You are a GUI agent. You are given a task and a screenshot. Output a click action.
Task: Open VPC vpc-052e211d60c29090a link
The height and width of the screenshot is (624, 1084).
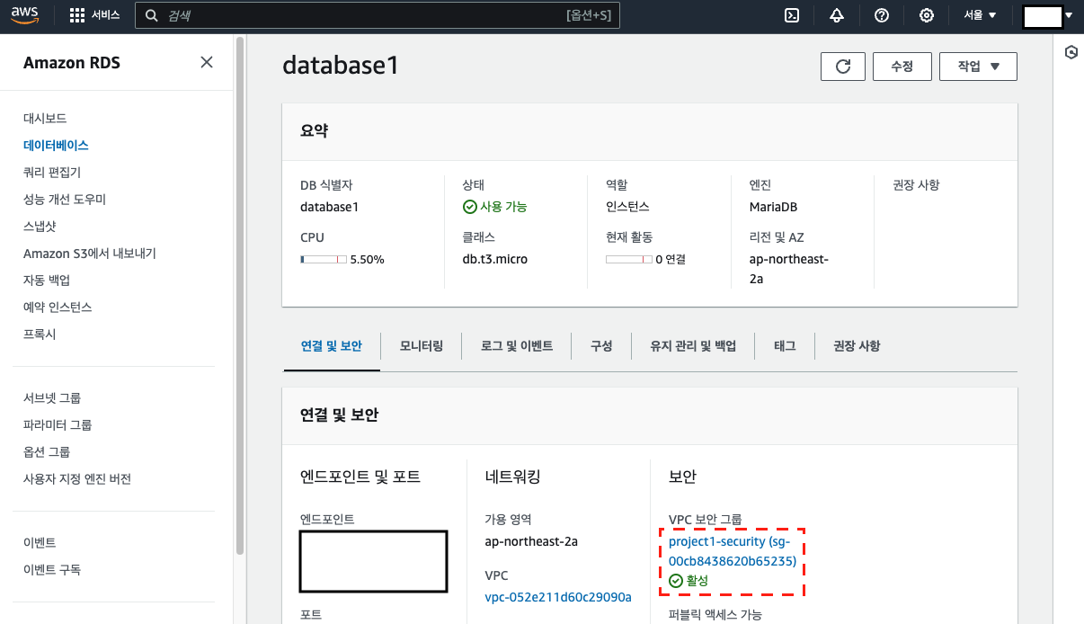(x=558, y=597)
